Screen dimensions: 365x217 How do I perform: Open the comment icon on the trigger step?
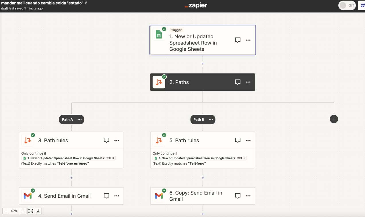(238, 40)
